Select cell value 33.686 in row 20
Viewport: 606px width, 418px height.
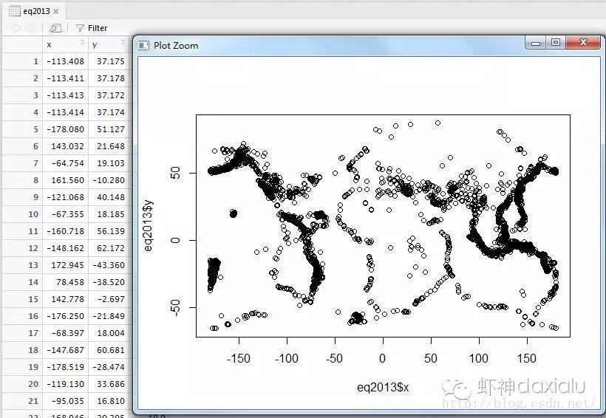tap(111, 384)
